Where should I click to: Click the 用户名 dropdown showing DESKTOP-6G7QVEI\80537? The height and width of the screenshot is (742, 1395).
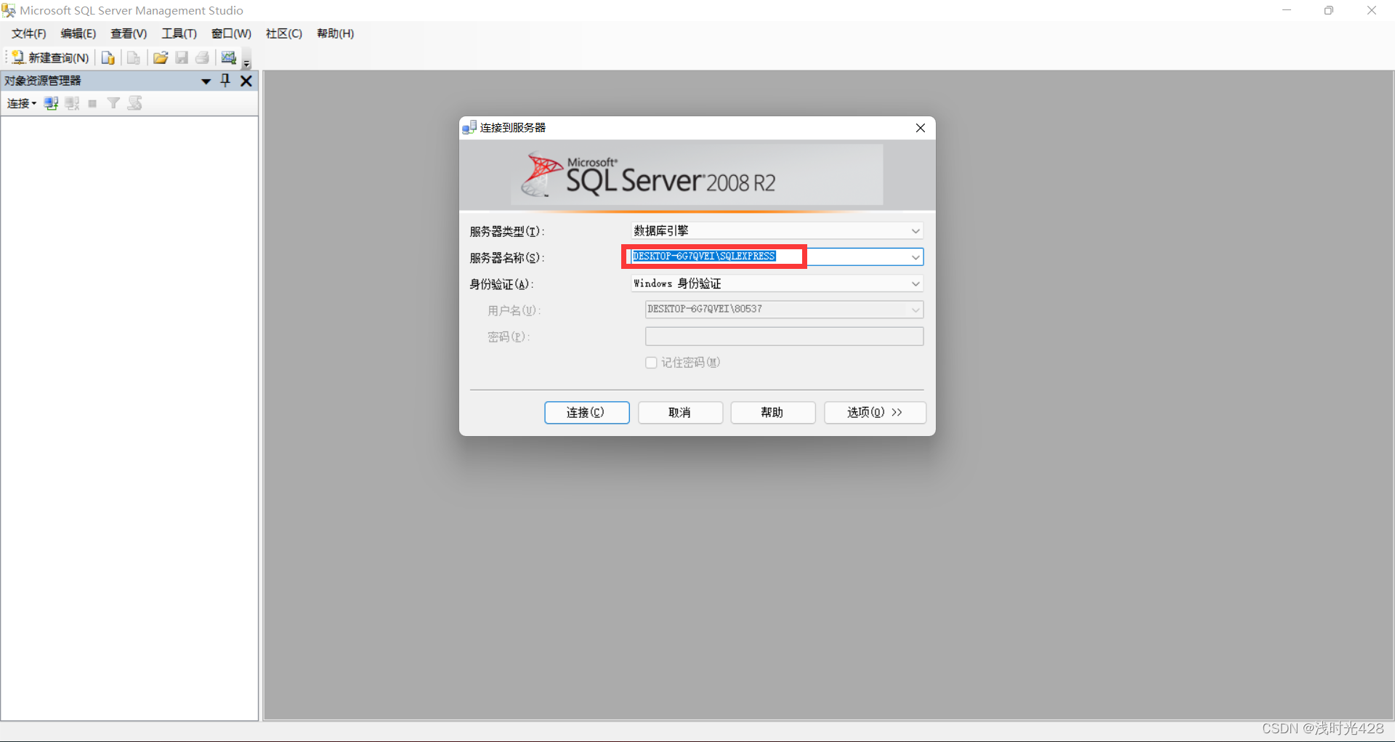784,310
